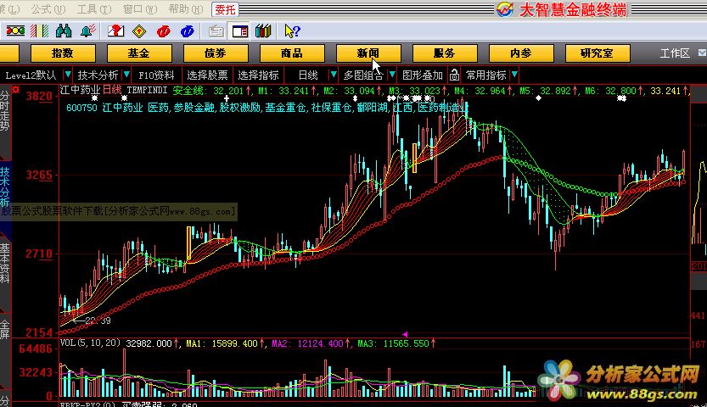Open the 多图组合 dropdown arrow
707x407 pixels.
[392, 75]
